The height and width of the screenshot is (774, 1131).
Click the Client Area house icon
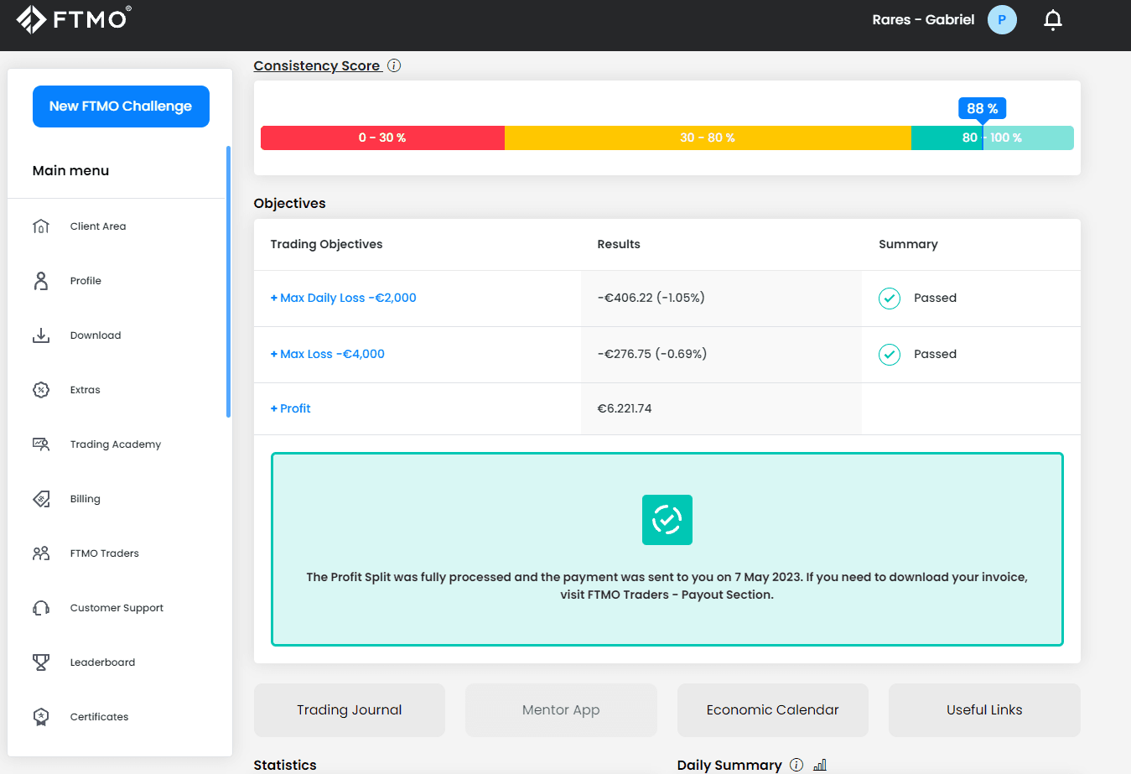click(41, 226)
